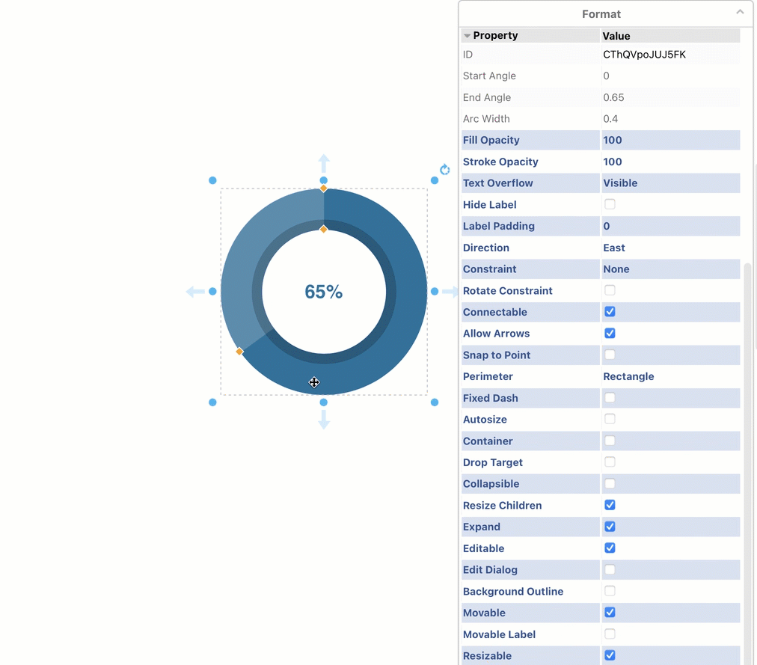
Task: Click the Format panel title
Action: 601,14
